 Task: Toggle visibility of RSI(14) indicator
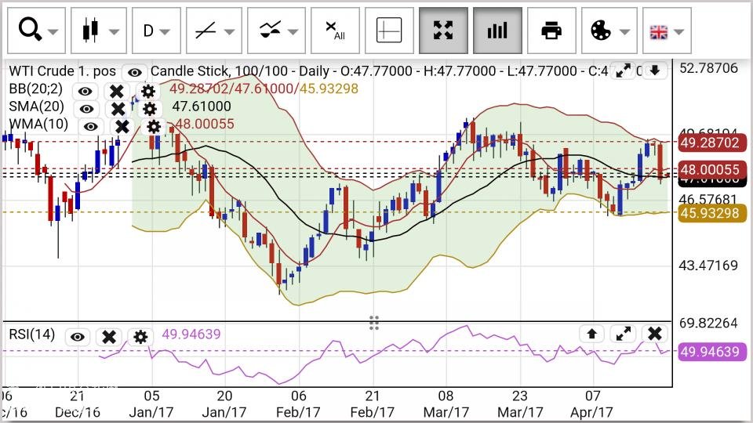(x=77, y=337)
